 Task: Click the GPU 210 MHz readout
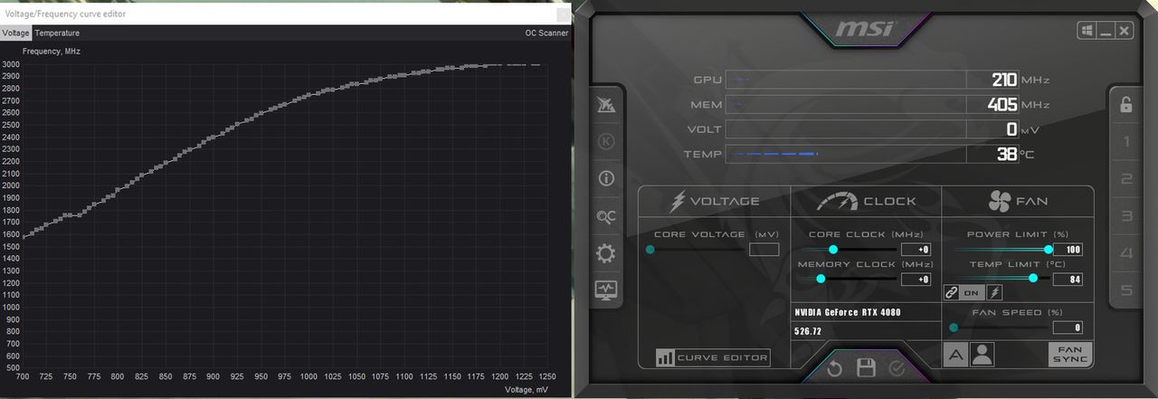coord(1005,80)
